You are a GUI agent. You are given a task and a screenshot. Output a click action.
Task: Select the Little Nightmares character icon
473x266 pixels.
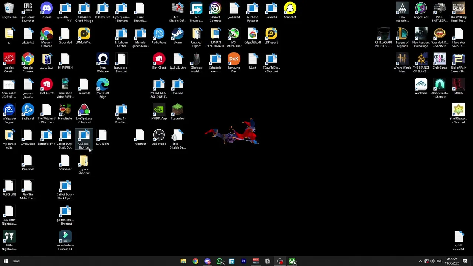(x=9, y=241)
